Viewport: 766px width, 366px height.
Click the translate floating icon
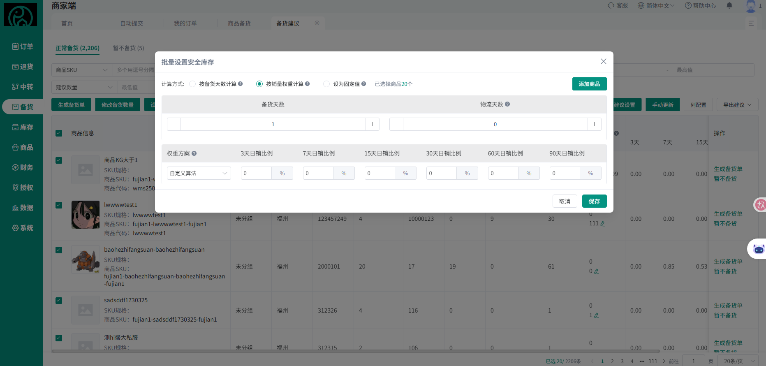761,204
